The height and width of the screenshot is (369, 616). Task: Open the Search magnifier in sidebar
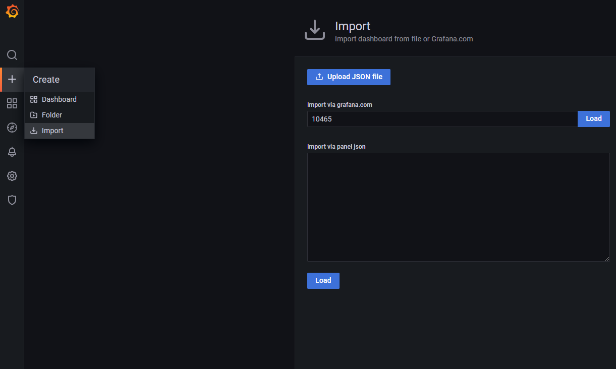[12, 55]
